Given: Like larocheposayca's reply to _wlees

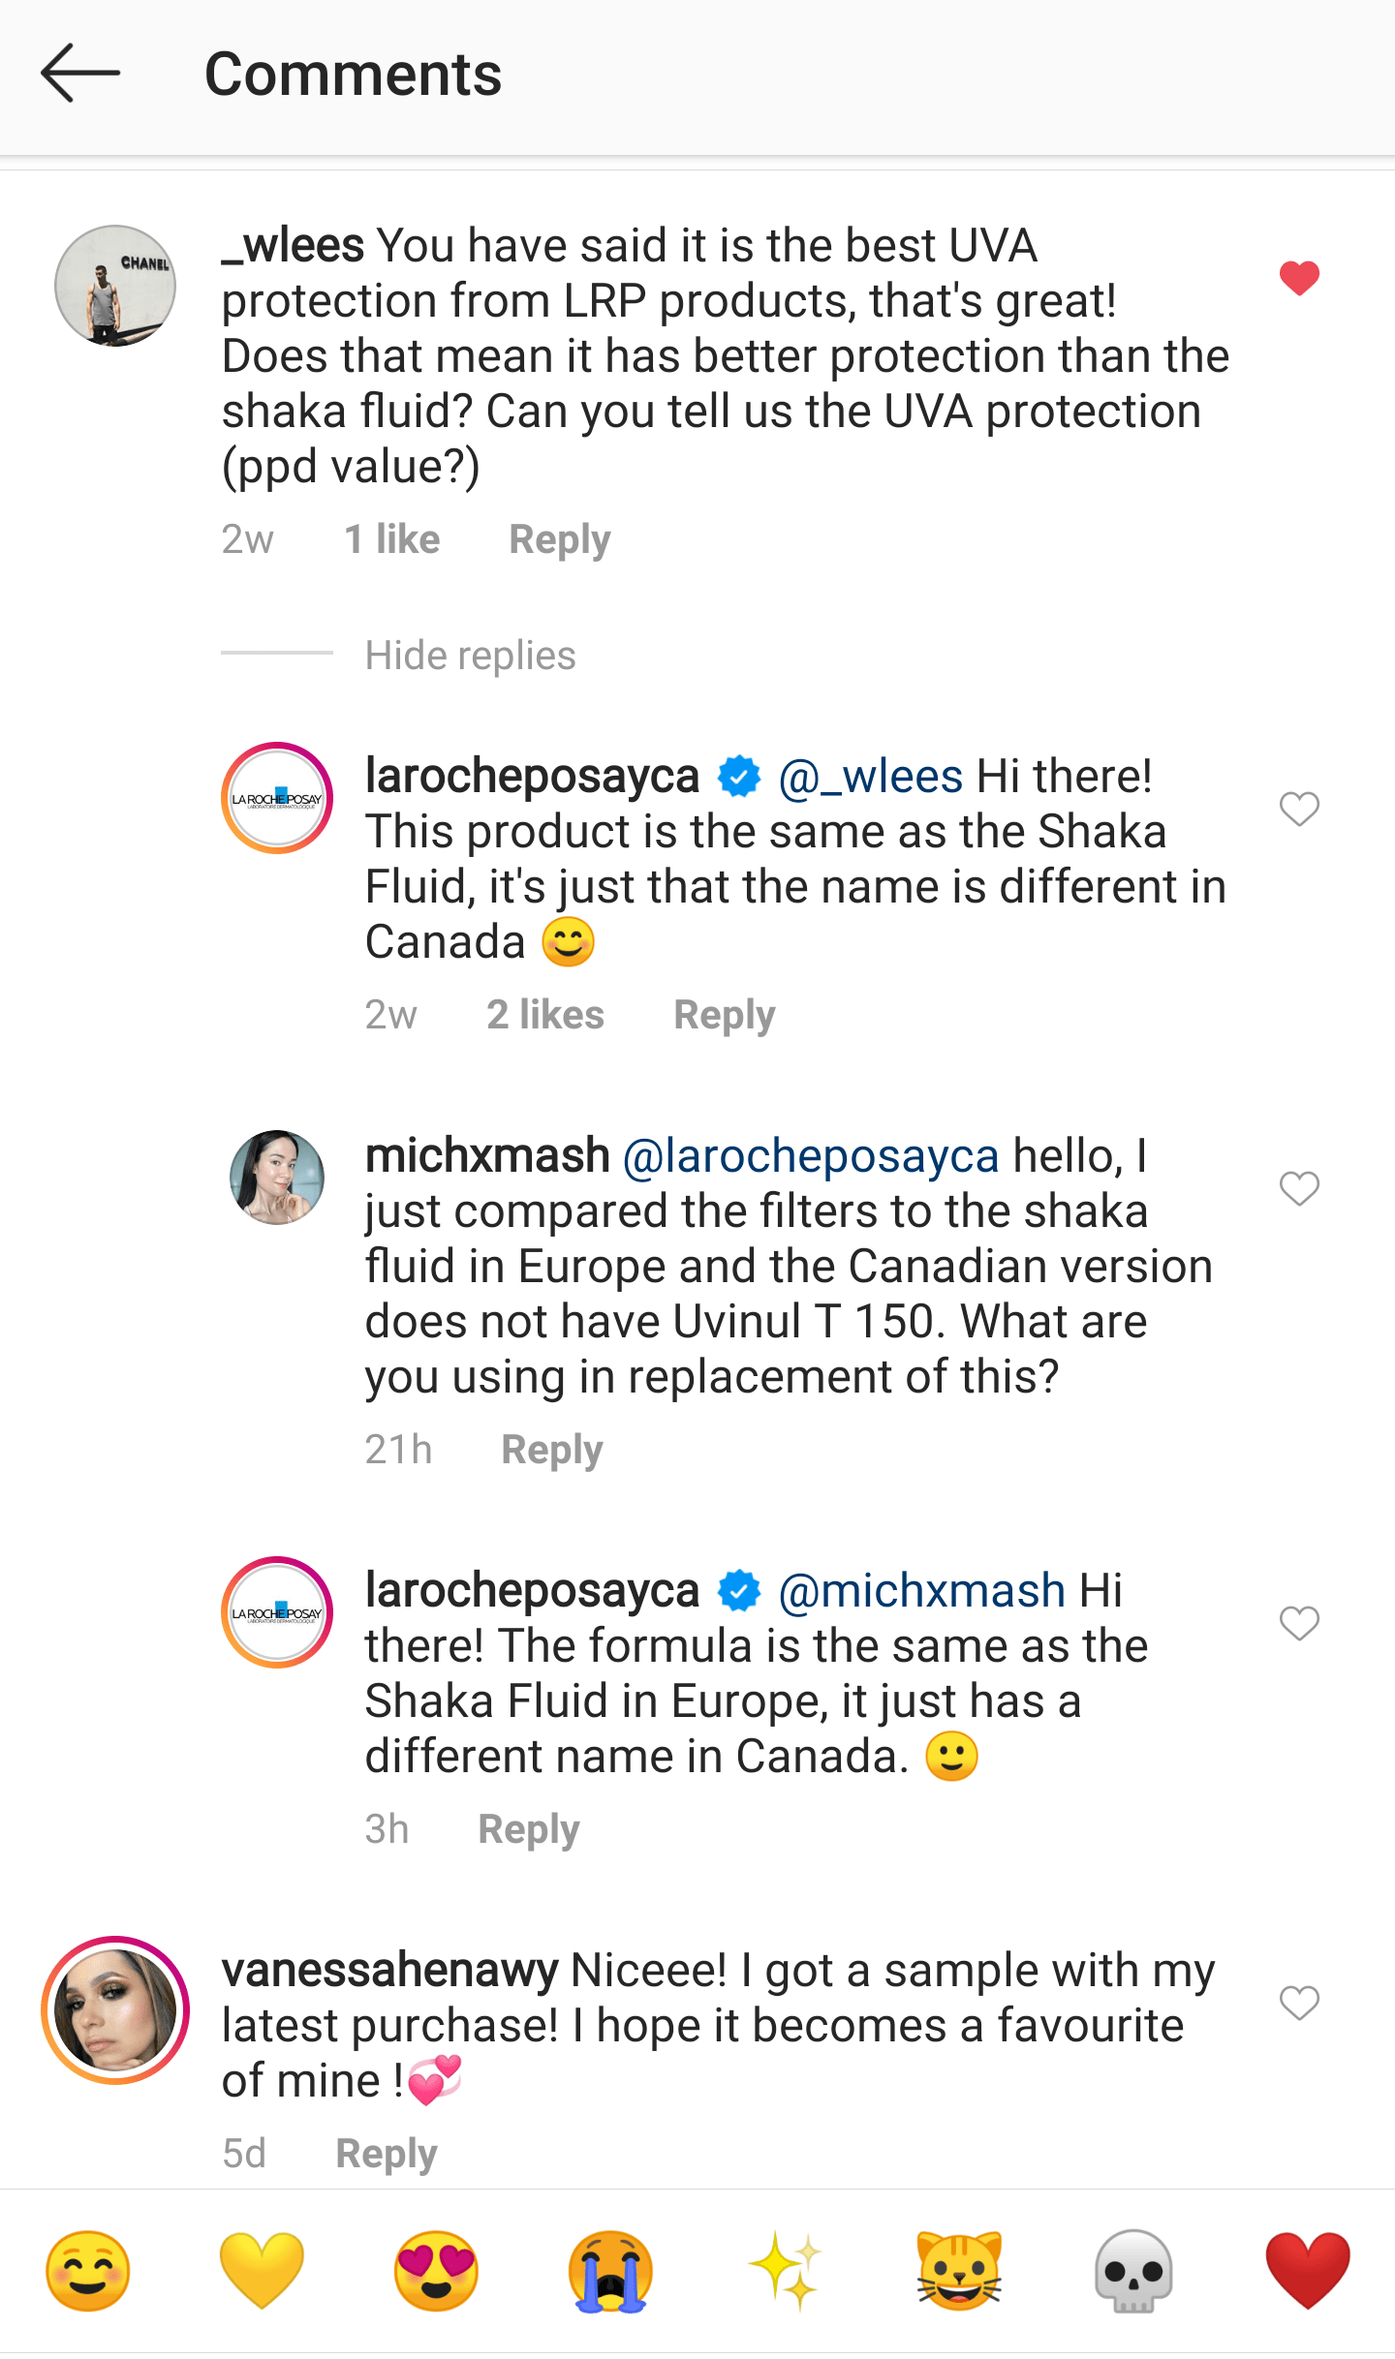Looking at the screenshot, I should tap(1299, 809).
